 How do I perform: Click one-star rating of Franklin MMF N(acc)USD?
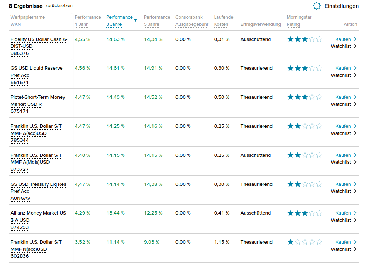[305, 242]
